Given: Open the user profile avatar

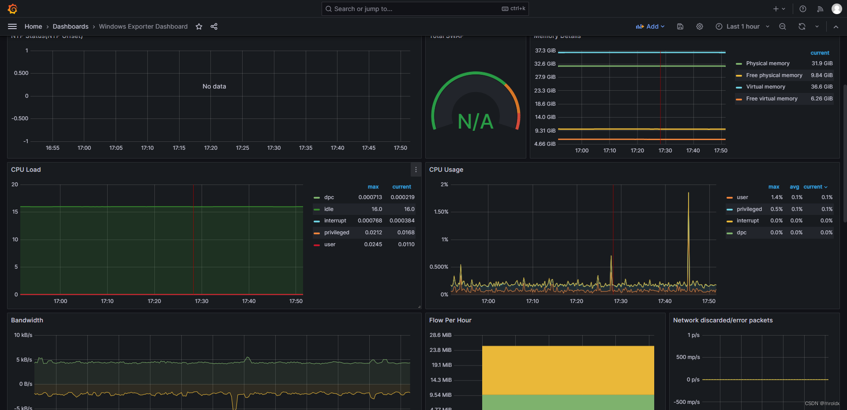Looking at the screenshot, I should click(836, 9).
